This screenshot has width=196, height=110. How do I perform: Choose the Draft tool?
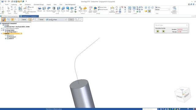tap(68, 9)
